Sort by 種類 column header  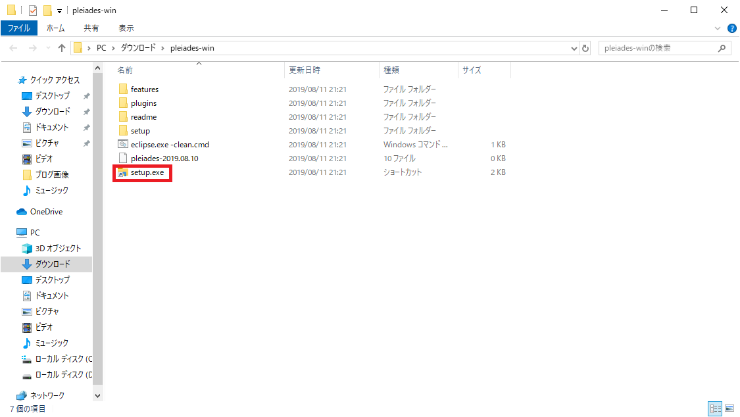[x=391, y=70]
